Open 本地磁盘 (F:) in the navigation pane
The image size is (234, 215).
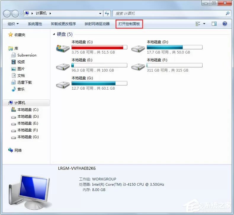[x=28, y=130]
